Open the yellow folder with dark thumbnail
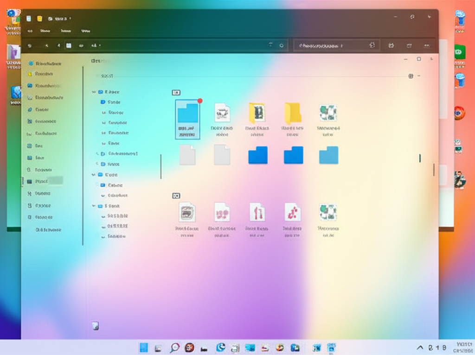Screen dimensions: 475x355 click(x=257, y=113)
